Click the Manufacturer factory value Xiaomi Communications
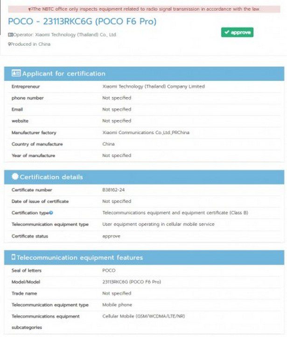 pyautogui.click(x=146, y=132)
